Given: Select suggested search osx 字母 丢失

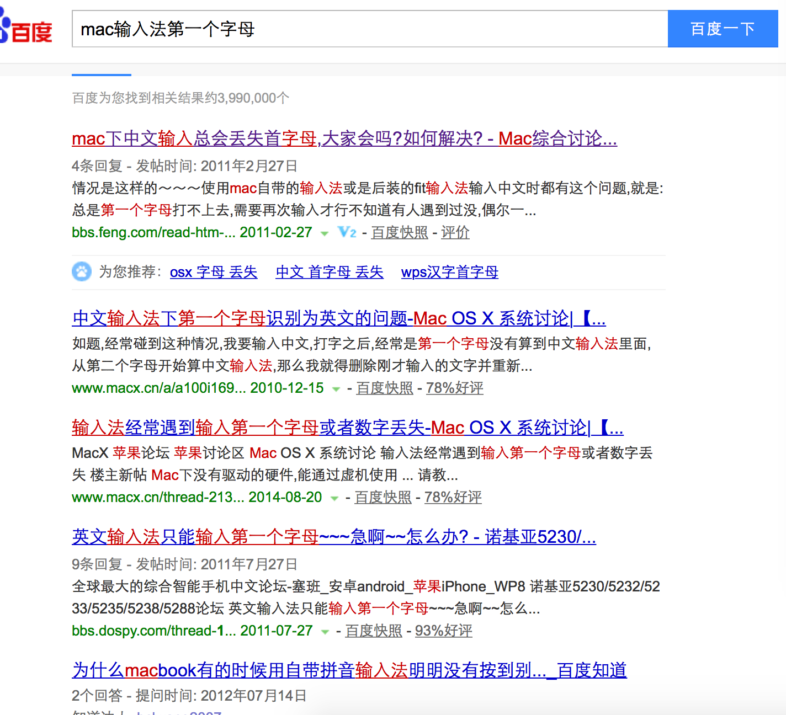Looking at the screenshot, I should click(x=214, y=272).
